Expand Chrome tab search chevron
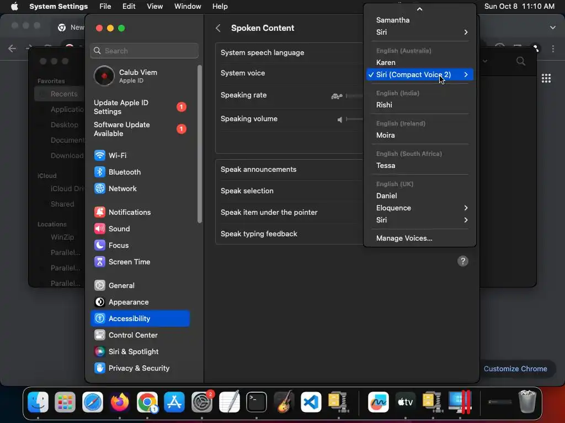Image resolution: width=565 pixels, height=423 pixels. pos(553,28)
